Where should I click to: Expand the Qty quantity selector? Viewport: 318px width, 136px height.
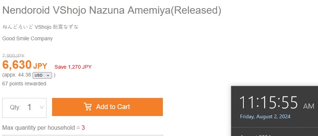(24, 108)
